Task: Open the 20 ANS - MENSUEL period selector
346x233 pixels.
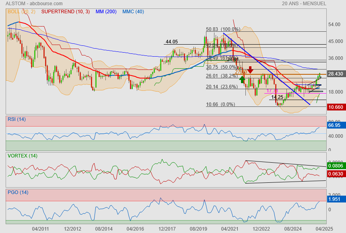Action: (x=304, y=4)
